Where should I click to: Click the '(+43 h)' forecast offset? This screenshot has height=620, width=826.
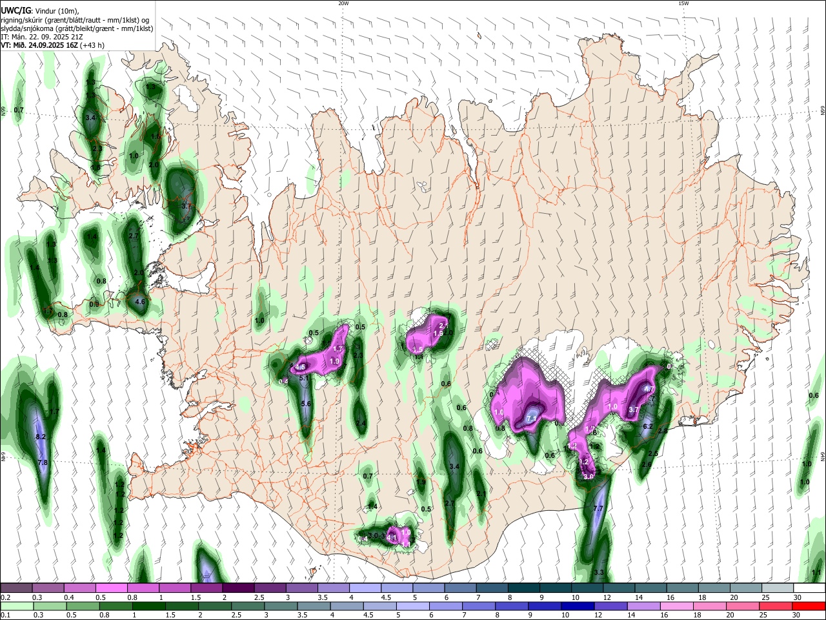(x=92, y=45)
